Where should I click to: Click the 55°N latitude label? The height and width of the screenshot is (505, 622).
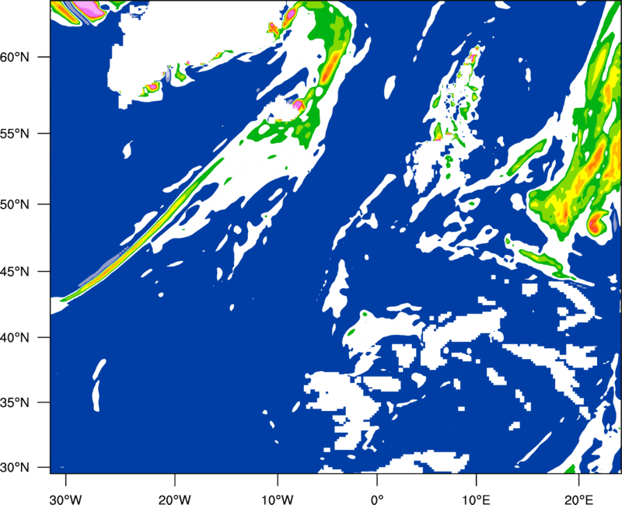[15, 134]
